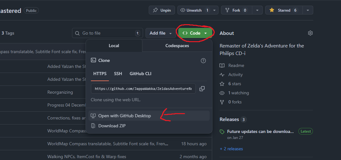Click the GitHub Desktop icon in the menu
Image resolution: width=341 pixels, height=160 pixels.
[x=93, y=116]
